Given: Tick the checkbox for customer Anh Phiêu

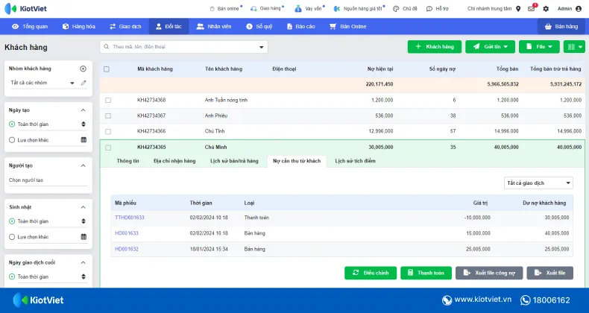Looking at the screenshot, I should [x=108, y=116].
